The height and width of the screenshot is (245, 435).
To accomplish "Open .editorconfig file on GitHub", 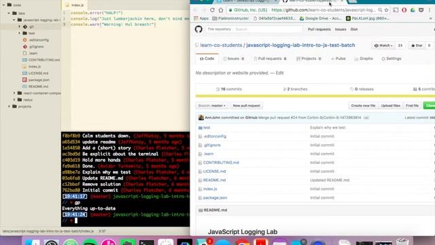I will (215, 136).
